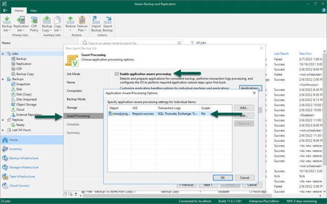Go to Guest Processing wizard step

(x=83, y=116)
